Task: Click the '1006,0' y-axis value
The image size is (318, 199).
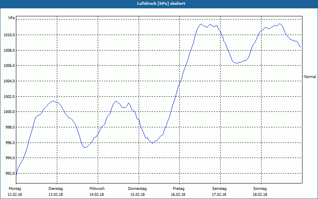Action: pyautogui.click(x=9, y=66)
